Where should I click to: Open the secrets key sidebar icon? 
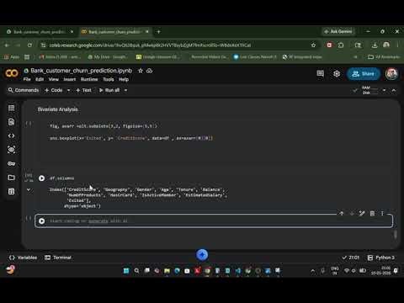(12, 163)
